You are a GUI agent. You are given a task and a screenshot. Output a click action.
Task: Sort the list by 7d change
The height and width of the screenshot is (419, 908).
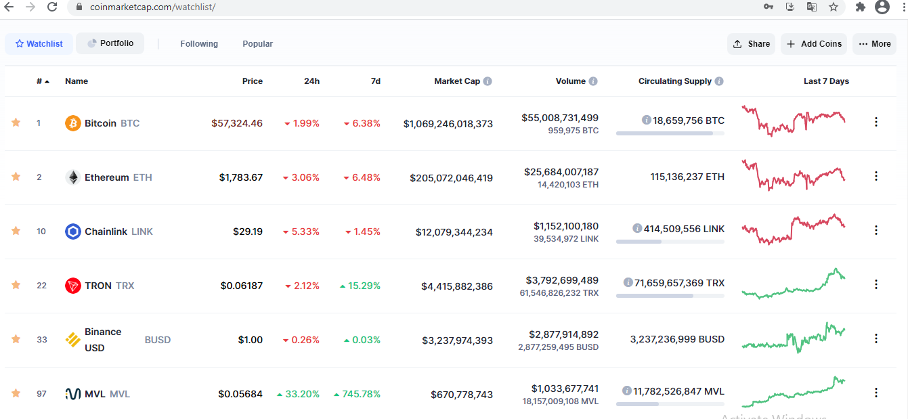pyautogui.click(x=376, y=81)
